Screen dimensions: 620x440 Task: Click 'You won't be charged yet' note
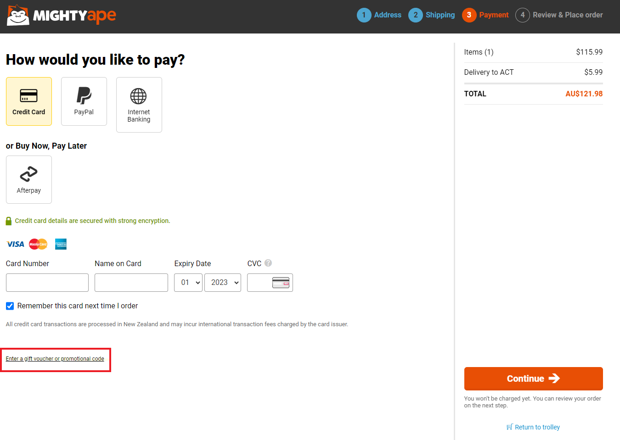tap(533, 402)
